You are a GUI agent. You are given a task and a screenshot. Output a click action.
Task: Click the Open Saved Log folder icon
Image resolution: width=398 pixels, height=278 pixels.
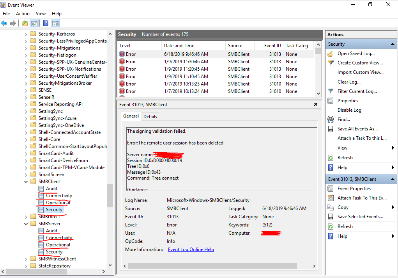click(x=330, y=53)
